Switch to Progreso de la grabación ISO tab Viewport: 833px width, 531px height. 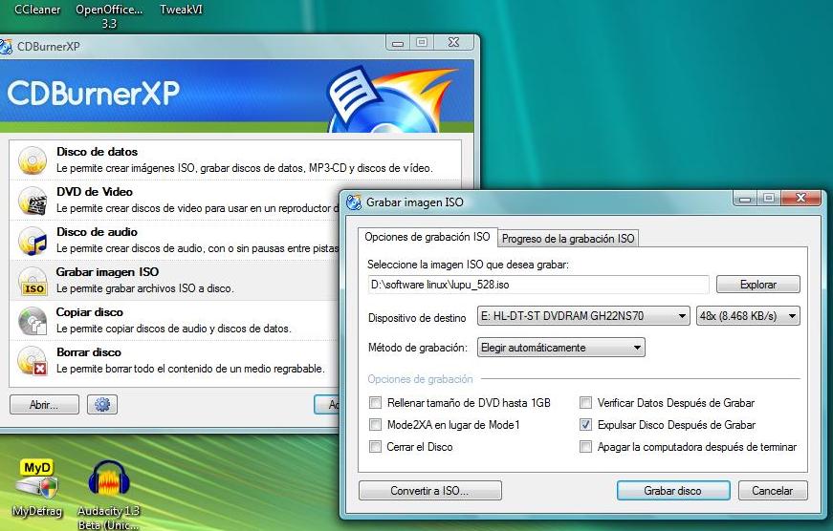coord(568,239)
